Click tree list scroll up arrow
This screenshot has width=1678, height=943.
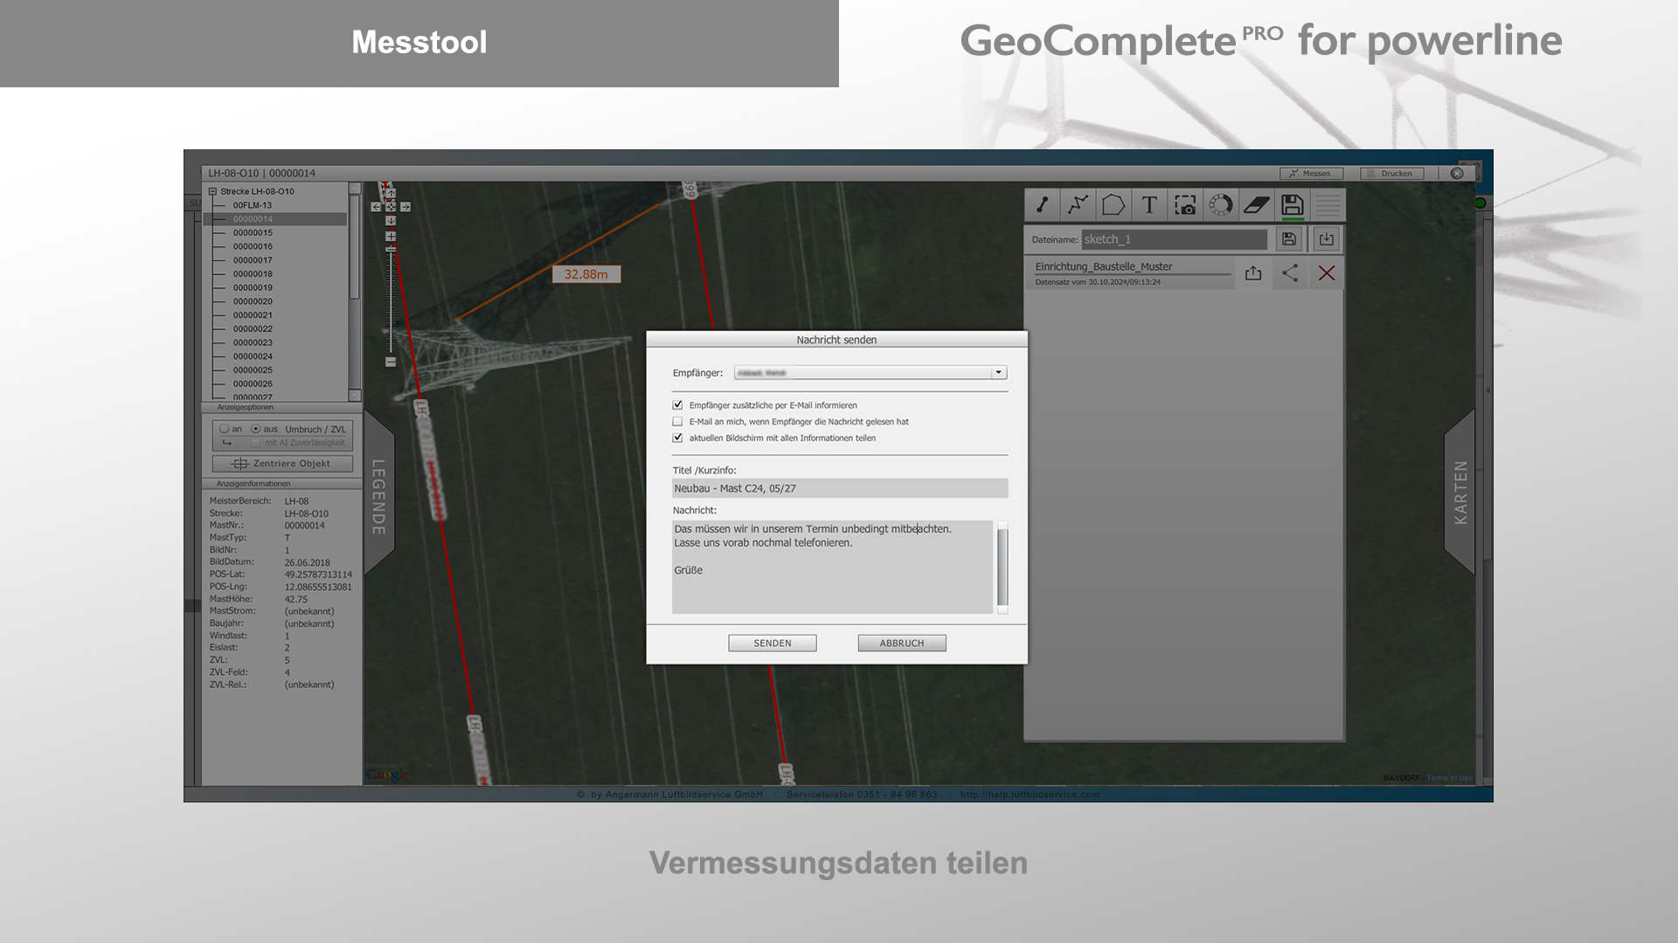tap(355, 189)
